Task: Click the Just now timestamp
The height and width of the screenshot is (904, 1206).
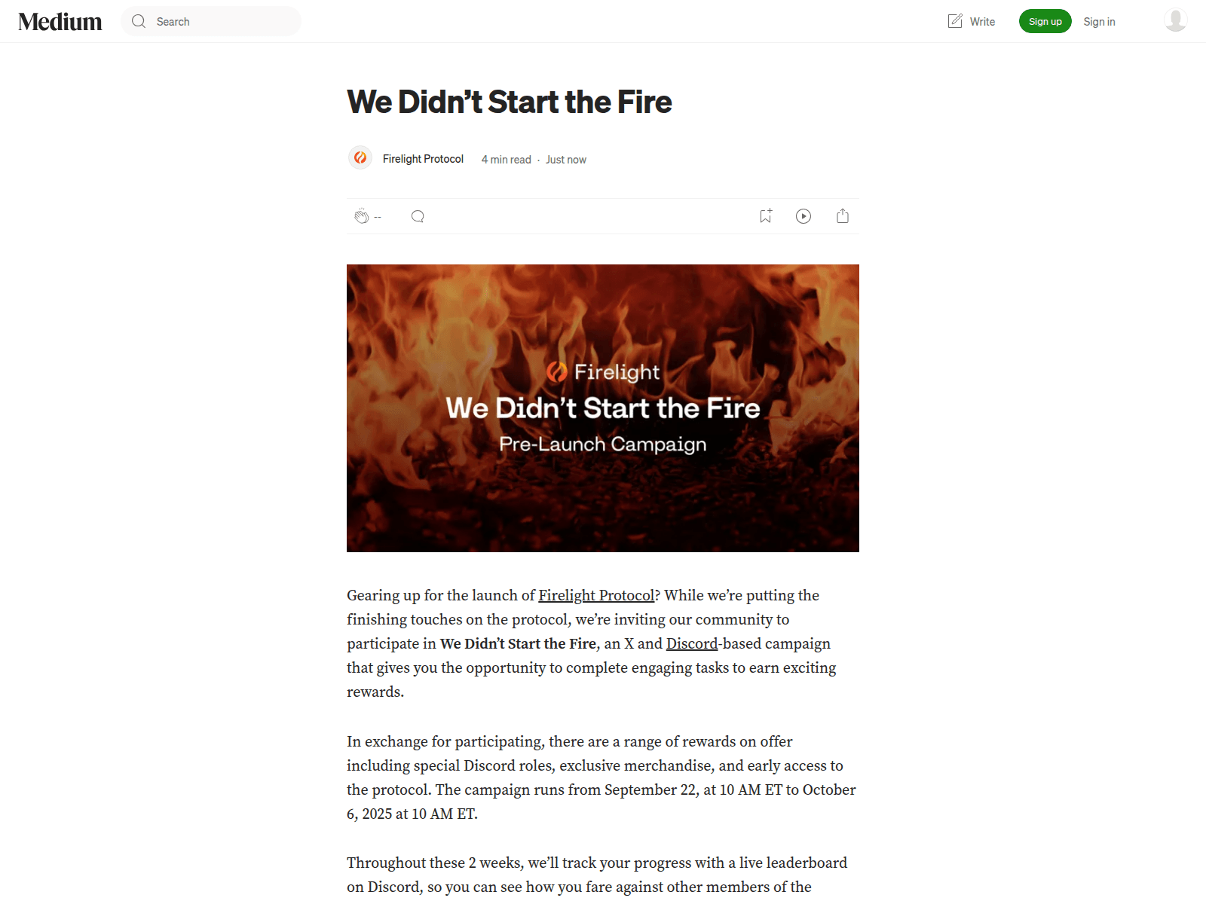Action: tap(566, 160)
